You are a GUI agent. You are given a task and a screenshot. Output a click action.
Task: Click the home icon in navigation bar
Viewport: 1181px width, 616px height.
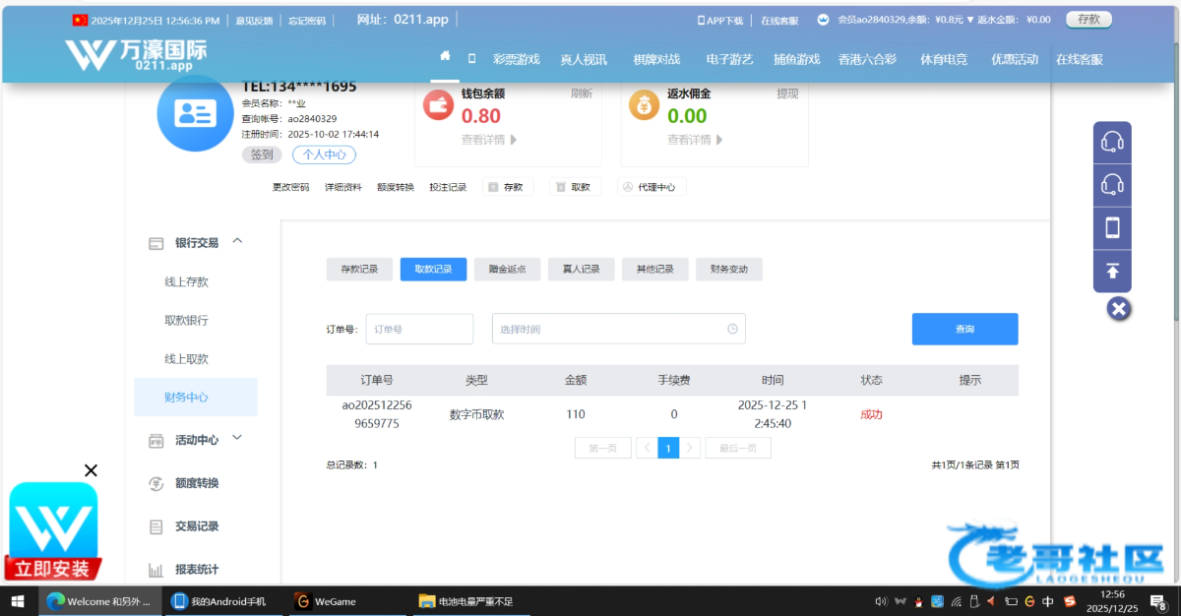pos(445,57)
